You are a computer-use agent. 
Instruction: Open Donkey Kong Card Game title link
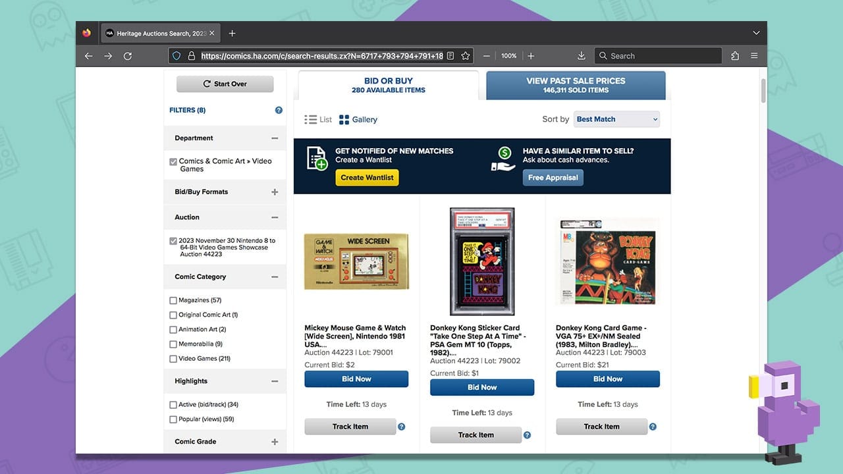pos(601,336)
